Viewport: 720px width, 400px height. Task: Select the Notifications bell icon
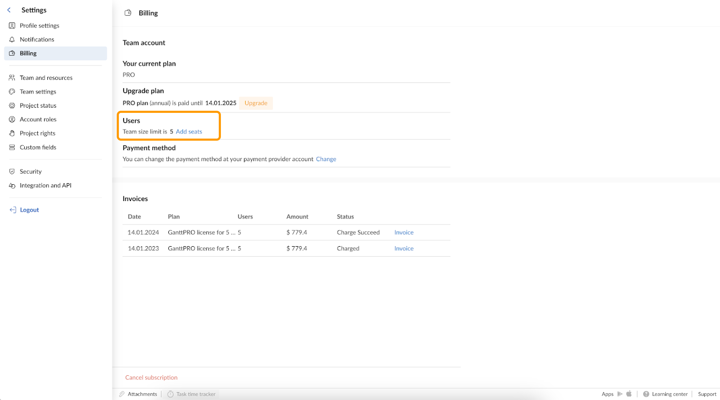pos(12,39)
